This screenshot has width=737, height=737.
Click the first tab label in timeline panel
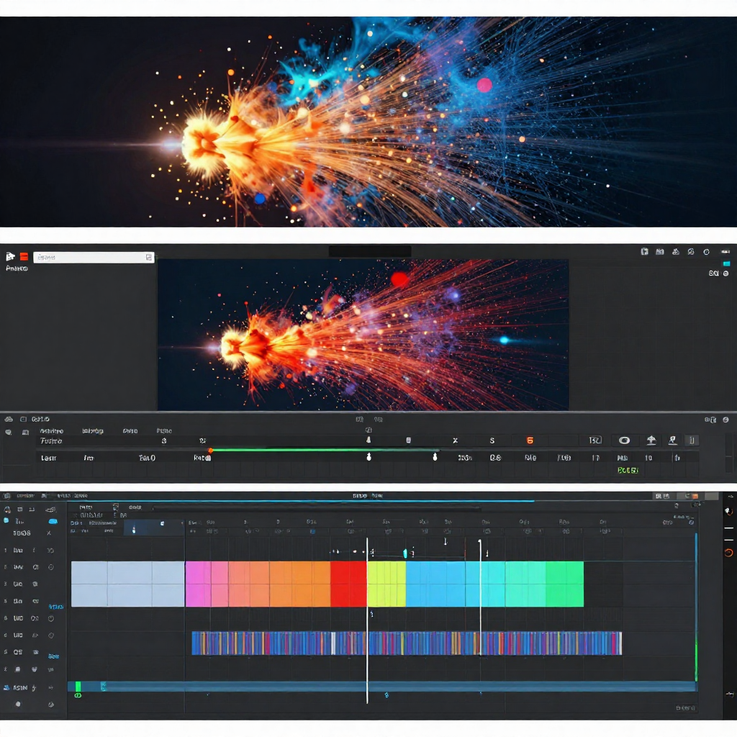click(x=25, y=495)
